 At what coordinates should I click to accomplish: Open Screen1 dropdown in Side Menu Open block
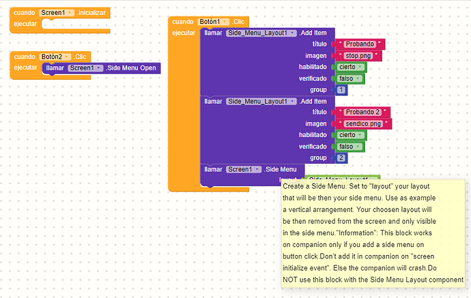point(100,68)
